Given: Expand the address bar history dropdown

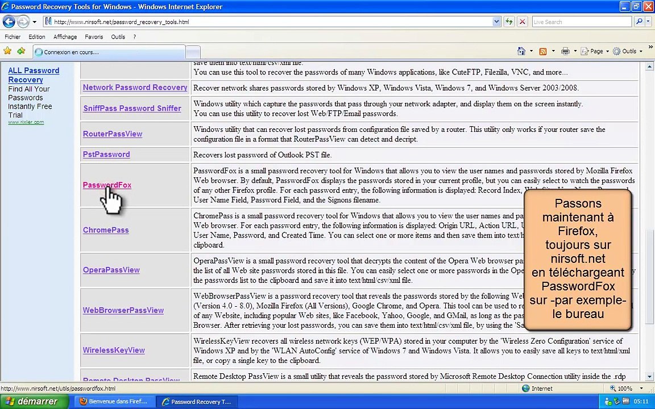Looking at the screenshot, I should tap(496, 22).
